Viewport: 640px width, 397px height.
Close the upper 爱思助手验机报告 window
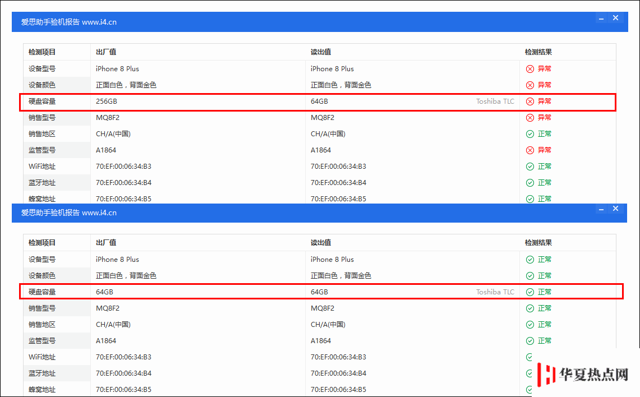pyautogui.click(x=615, y=18)
